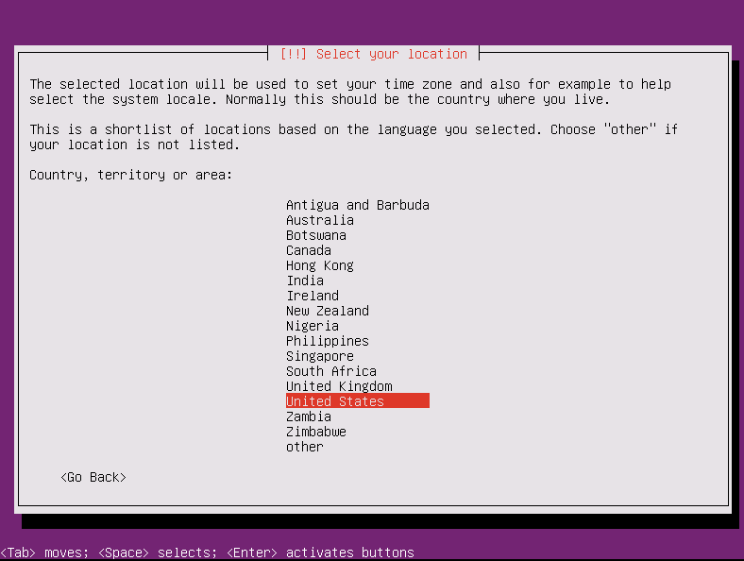Select Hong Kong from the list
This screenshot has height=561, width=744.
320,265
